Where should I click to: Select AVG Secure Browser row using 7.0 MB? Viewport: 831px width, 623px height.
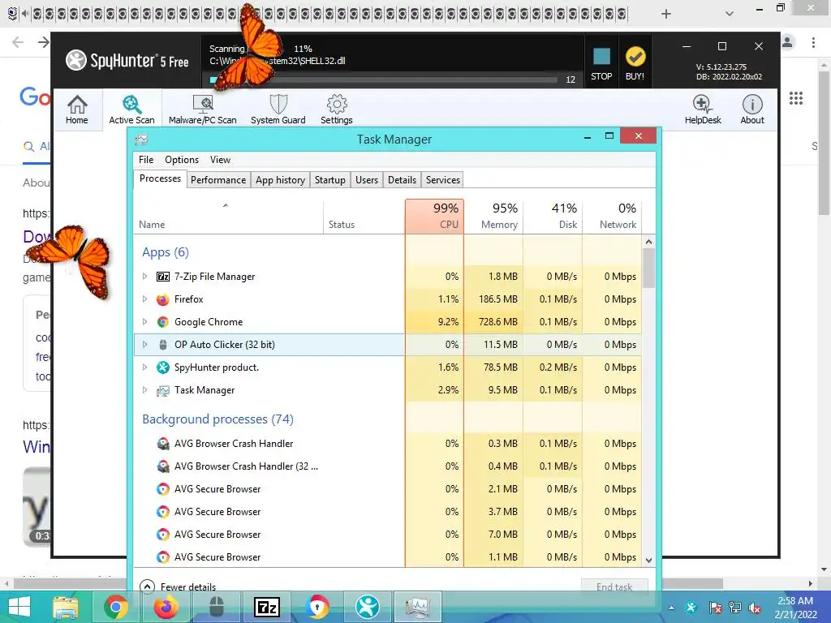[387, 535]
